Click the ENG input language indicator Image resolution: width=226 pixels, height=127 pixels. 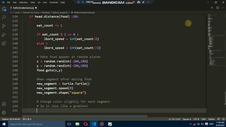[x=212, y=124]
